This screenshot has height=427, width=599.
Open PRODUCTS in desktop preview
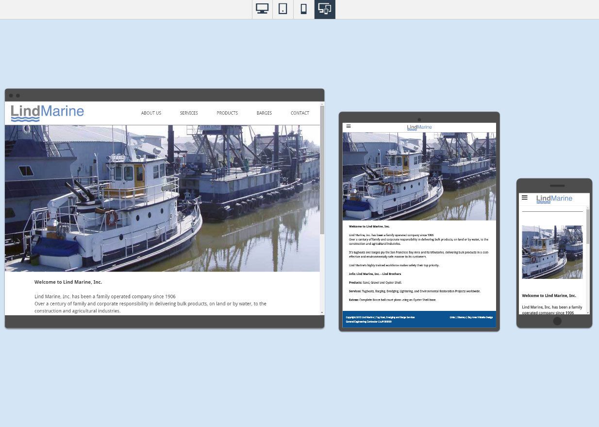coord(227,113)
